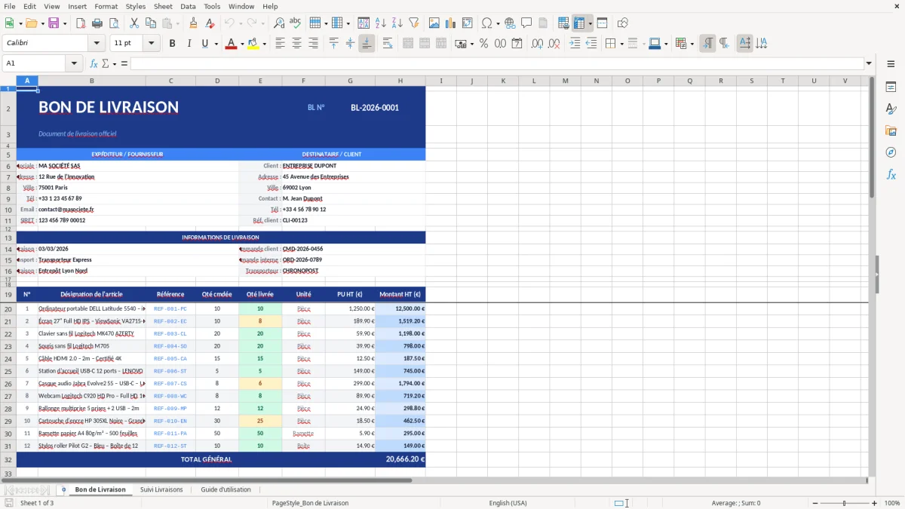
Task: Open the borders dropdown arrow
Action: pos(622,43)
